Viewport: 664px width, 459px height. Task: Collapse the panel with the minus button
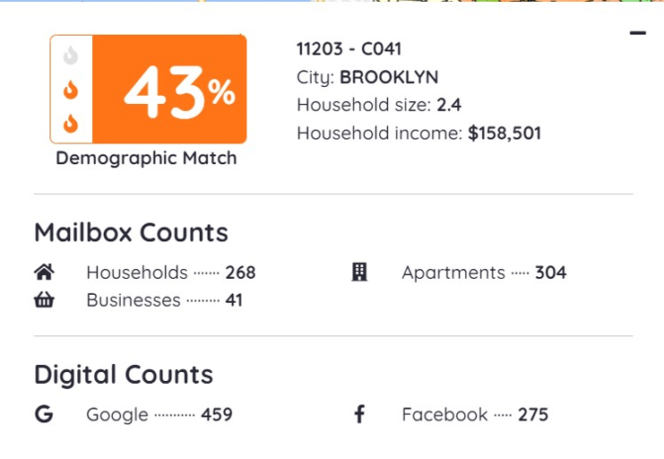pyautogui.click(x=637, y=34)
